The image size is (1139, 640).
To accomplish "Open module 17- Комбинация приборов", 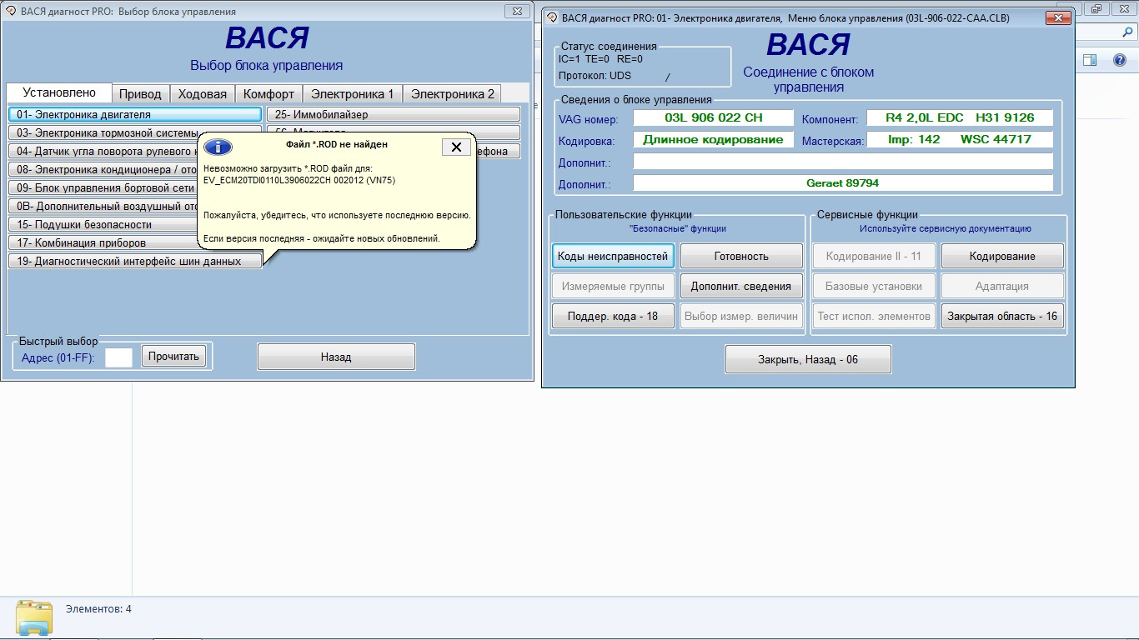I will point(103,242).
